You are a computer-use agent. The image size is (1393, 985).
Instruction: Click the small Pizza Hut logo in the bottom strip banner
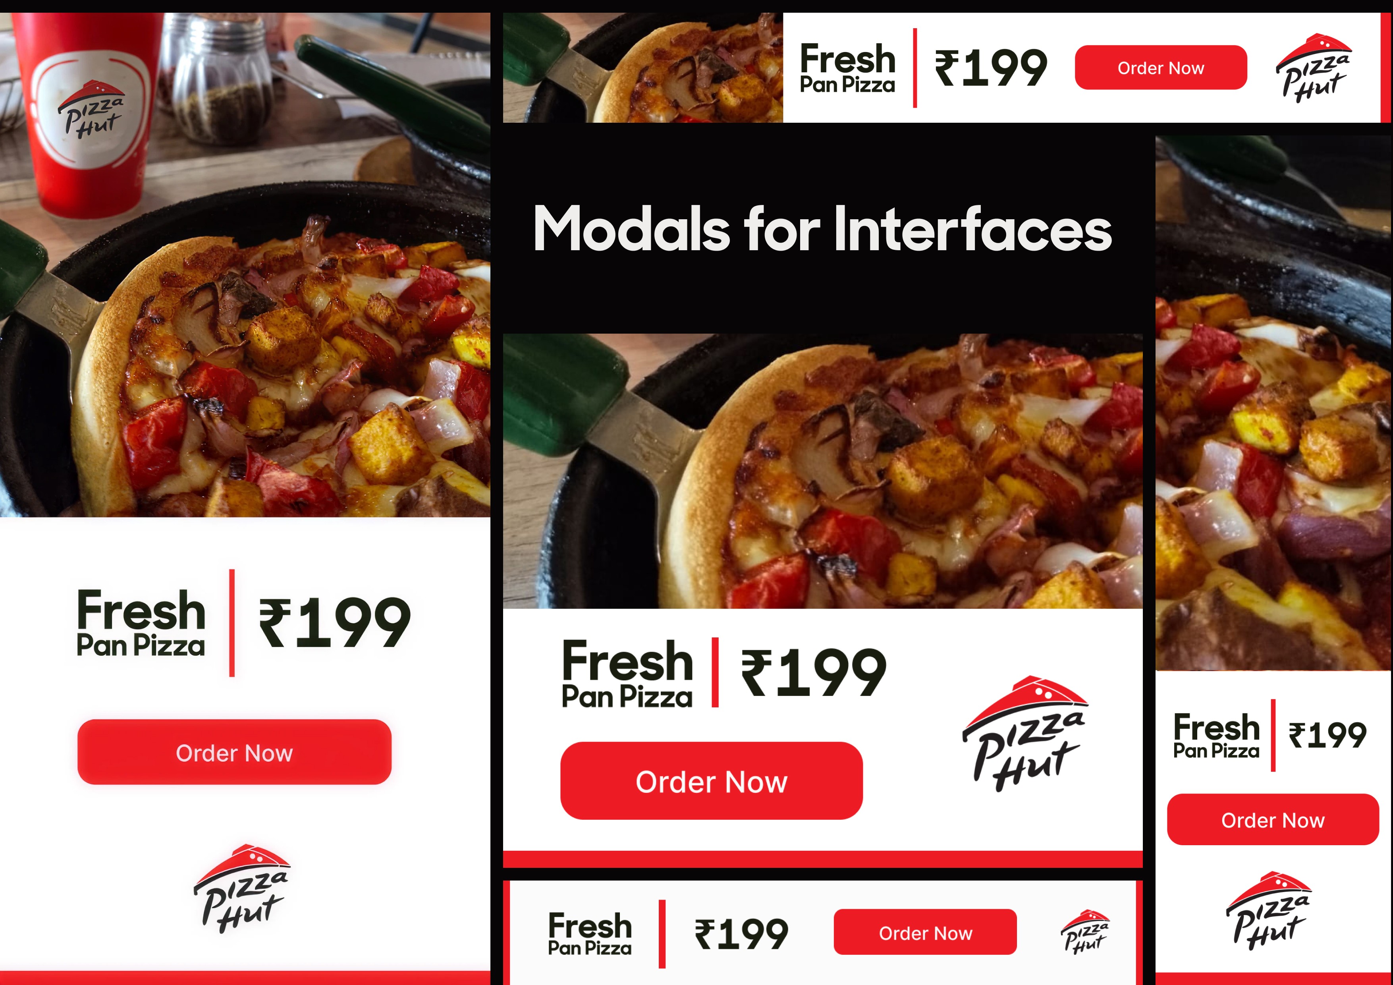click(x=1085, y=932)
